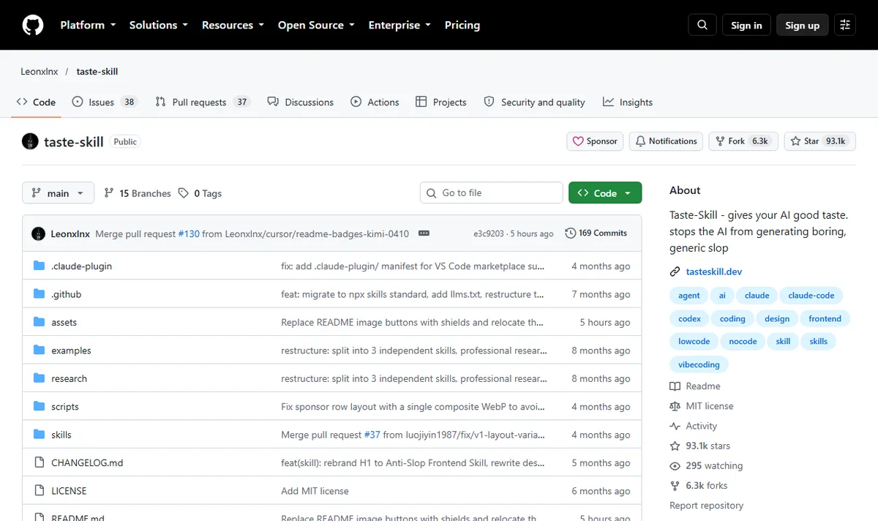Click the .claude-plugin folder icon
The height and width of the screenshot is (521, 878).
40,266
